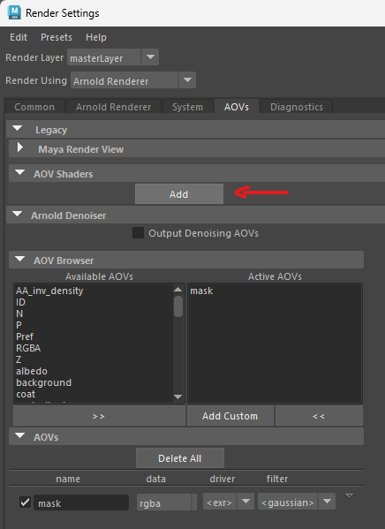Image resolution: width=385 pixels, height=529 pixels.
Task: Remove active AOV using << button
Action: (319, 416)
